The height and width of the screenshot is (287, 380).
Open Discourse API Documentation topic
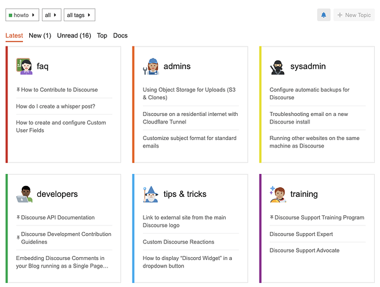57,218
